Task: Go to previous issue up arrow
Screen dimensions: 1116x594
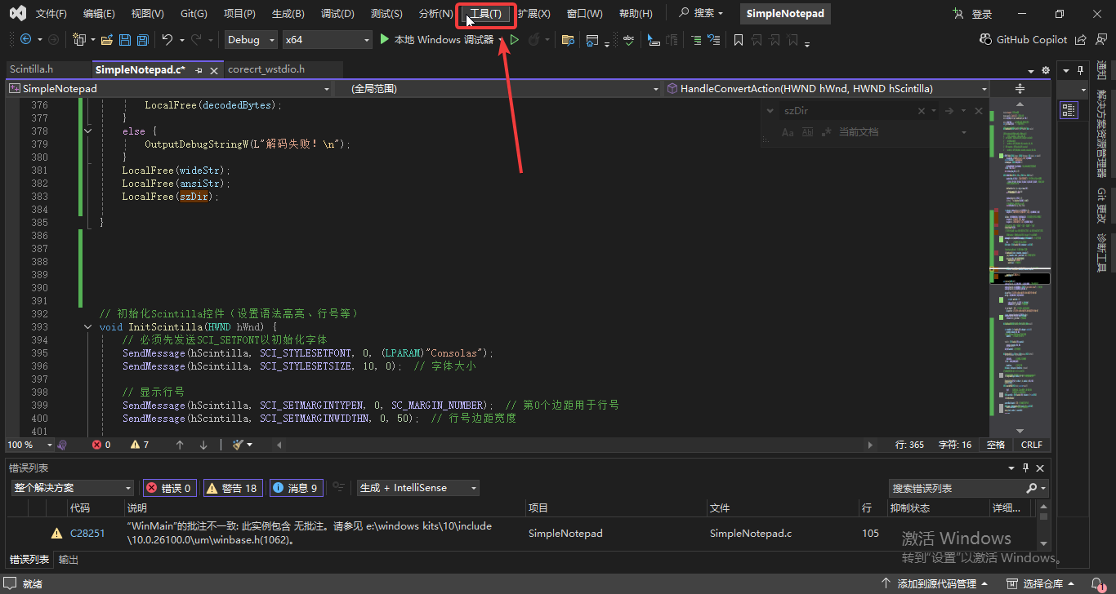Action: 180,445
